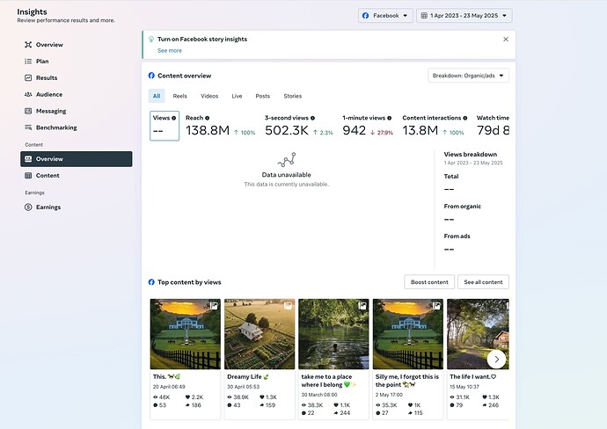The image size is (607, 429).
Task: Click the Content interactions info icon
Action: [465, 118]
